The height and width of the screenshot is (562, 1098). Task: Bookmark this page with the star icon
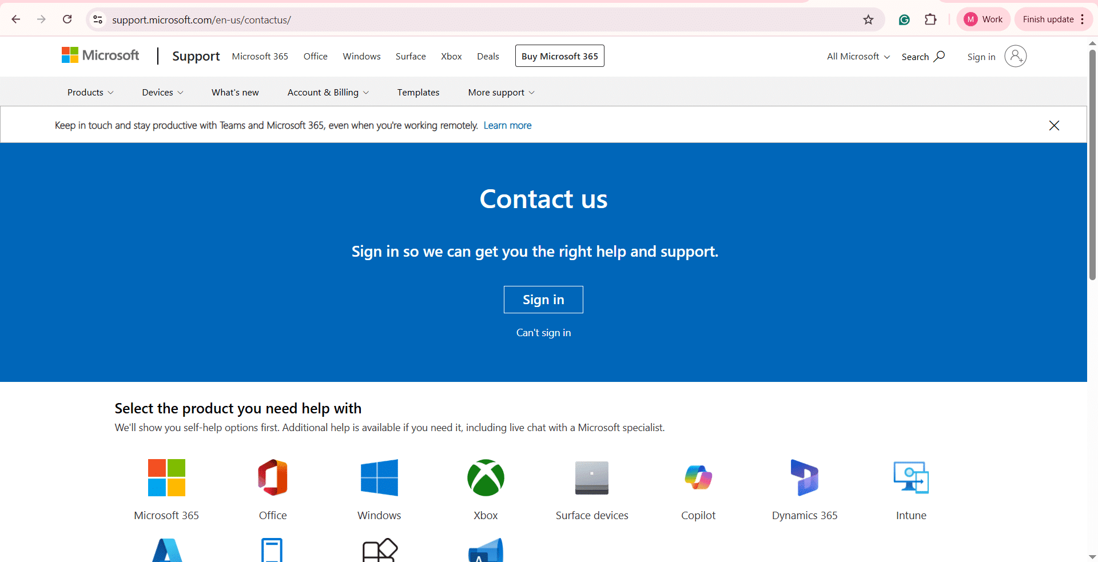tap(868, 20)
